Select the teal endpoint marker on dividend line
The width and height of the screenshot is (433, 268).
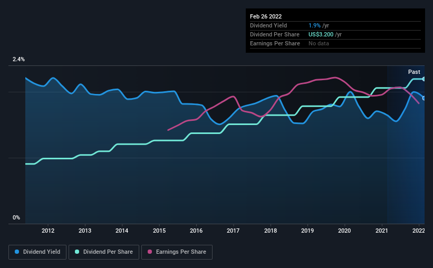coord(424,79)
